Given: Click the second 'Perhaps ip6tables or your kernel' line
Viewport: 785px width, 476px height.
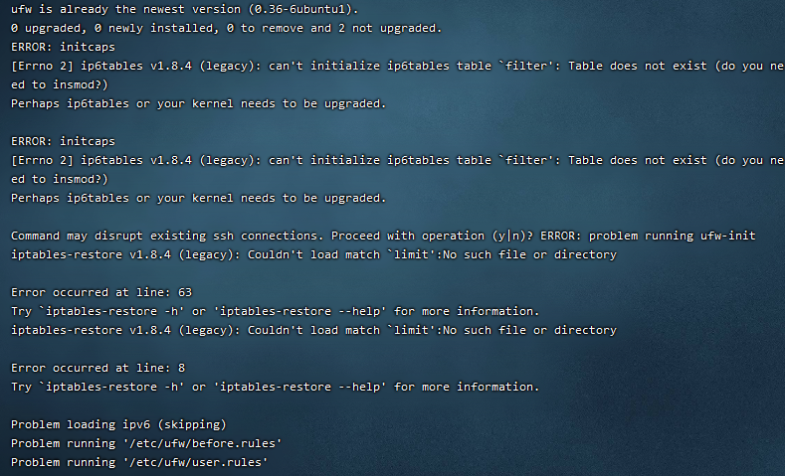Looking at the screenshot, I should coord(199,198).
